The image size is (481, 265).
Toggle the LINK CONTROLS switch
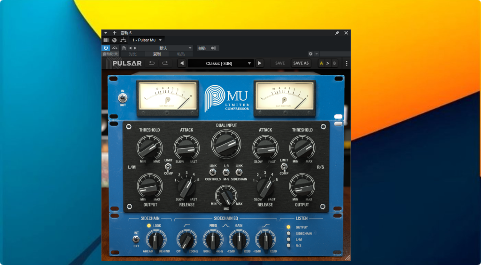pos(213,172)
